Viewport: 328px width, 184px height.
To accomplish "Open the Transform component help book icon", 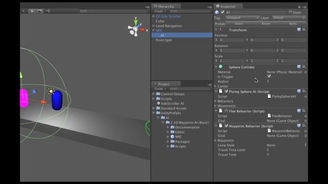I will point(299,30).
